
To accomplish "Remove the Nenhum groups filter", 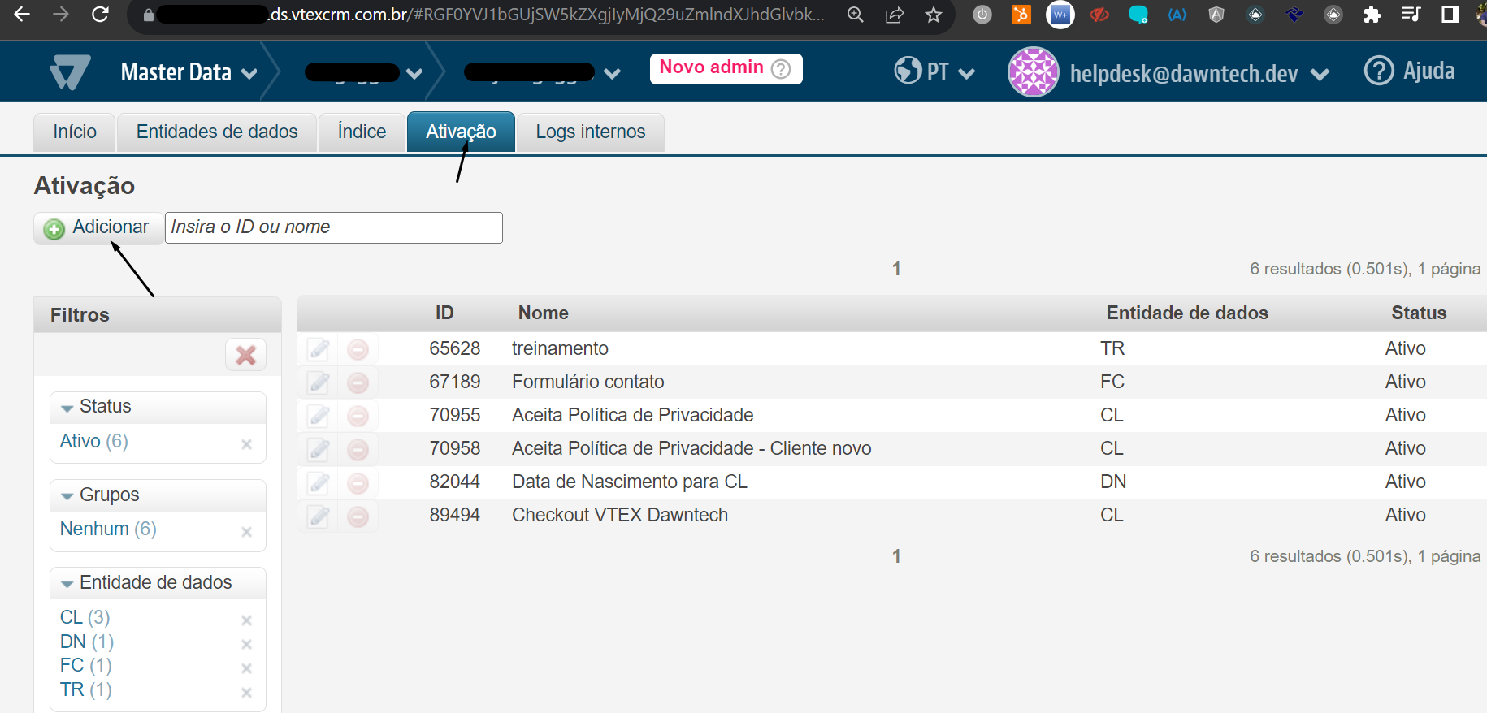I will click(246, 532).
